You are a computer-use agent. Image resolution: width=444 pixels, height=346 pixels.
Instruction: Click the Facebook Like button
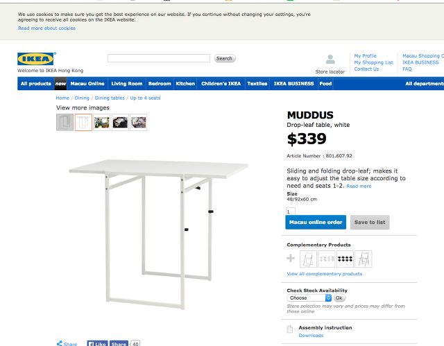[96, 343]
